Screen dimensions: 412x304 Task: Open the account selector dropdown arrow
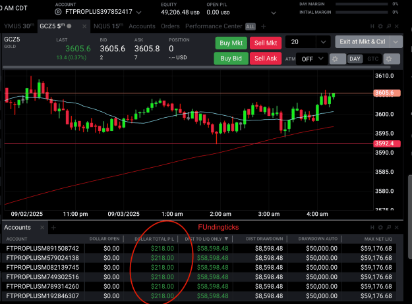click(x=139, y=13)
